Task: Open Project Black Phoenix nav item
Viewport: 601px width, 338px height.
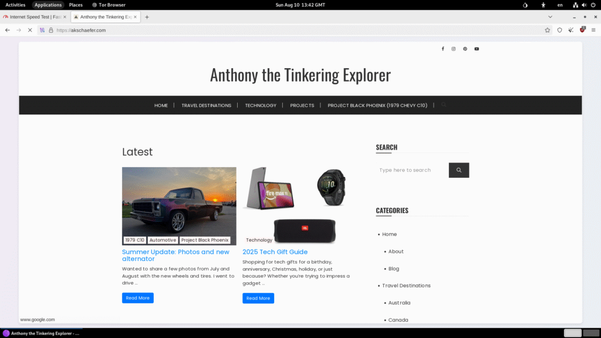Action: pos(377,106)
